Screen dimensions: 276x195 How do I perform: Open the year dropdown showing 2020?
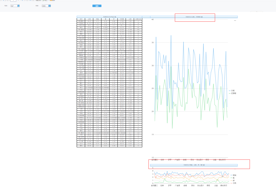point(50,6)
